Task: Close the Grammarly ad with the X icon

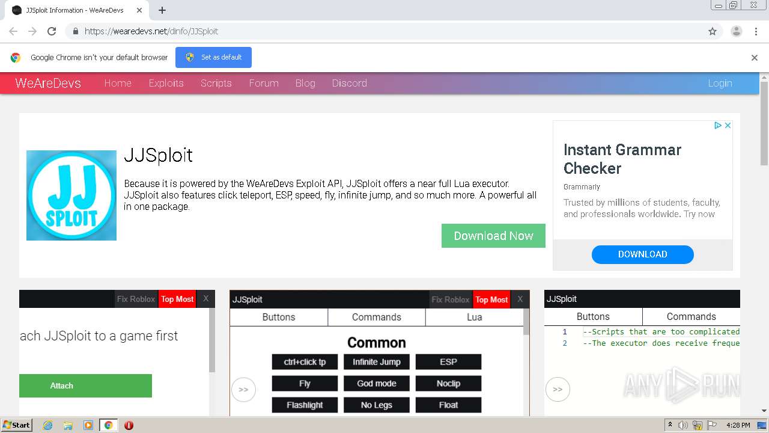Action: point(728,125)
